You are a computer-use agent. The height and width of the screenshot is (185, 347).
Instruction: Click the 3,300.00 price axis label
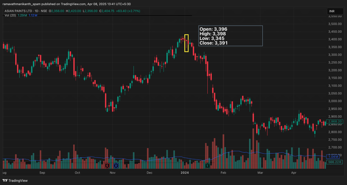(335, 55)
